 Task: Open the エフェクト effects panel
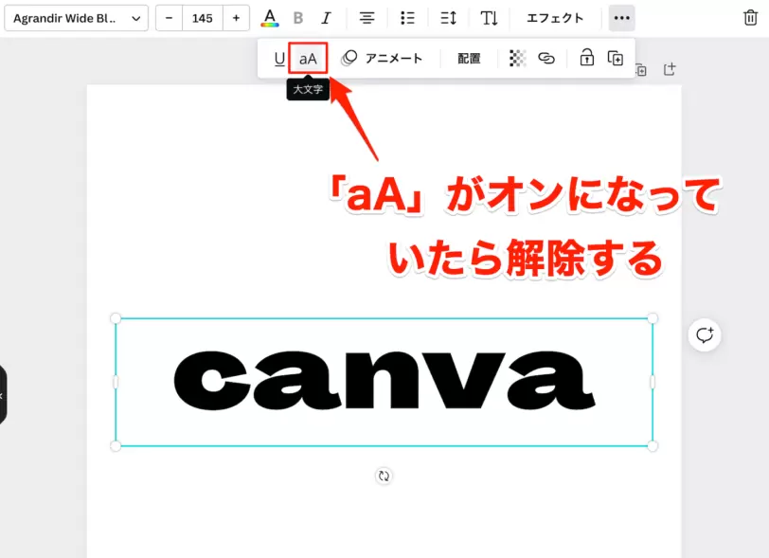click(555, 18)
